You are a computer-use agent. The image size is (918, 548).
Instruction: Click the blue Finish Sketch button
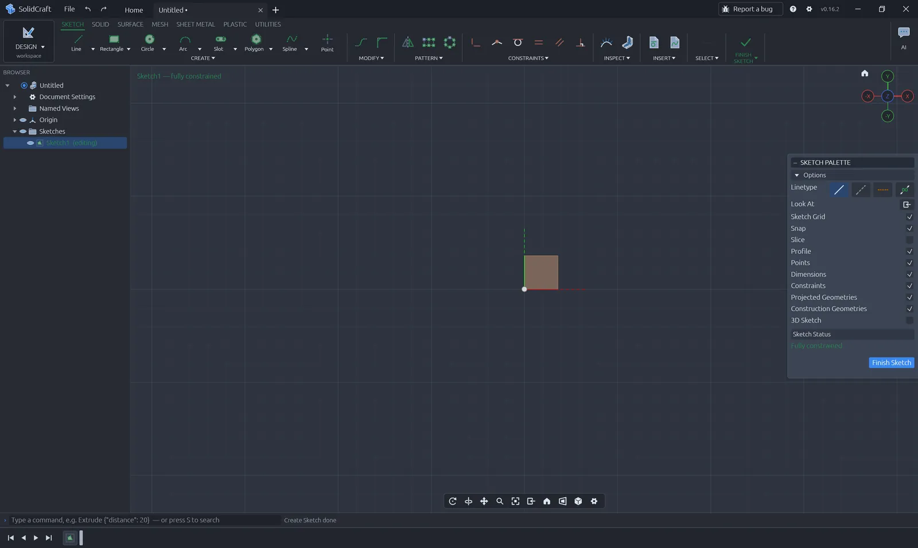tap(891, 362)
